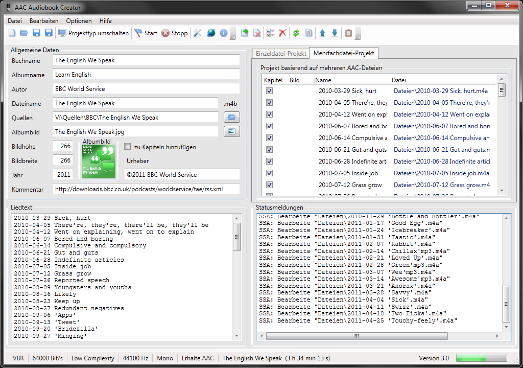This screenshot has width=523, height=368.
Task: Switch to Einzeldatei-Projekt tab
Action: (x=281, y=54)
